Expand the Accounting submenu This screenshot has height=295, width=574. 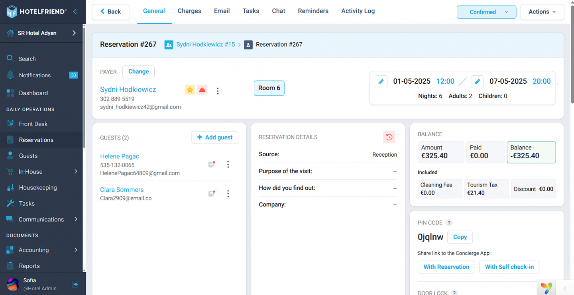pyautogui.click(x=76, y=250)
